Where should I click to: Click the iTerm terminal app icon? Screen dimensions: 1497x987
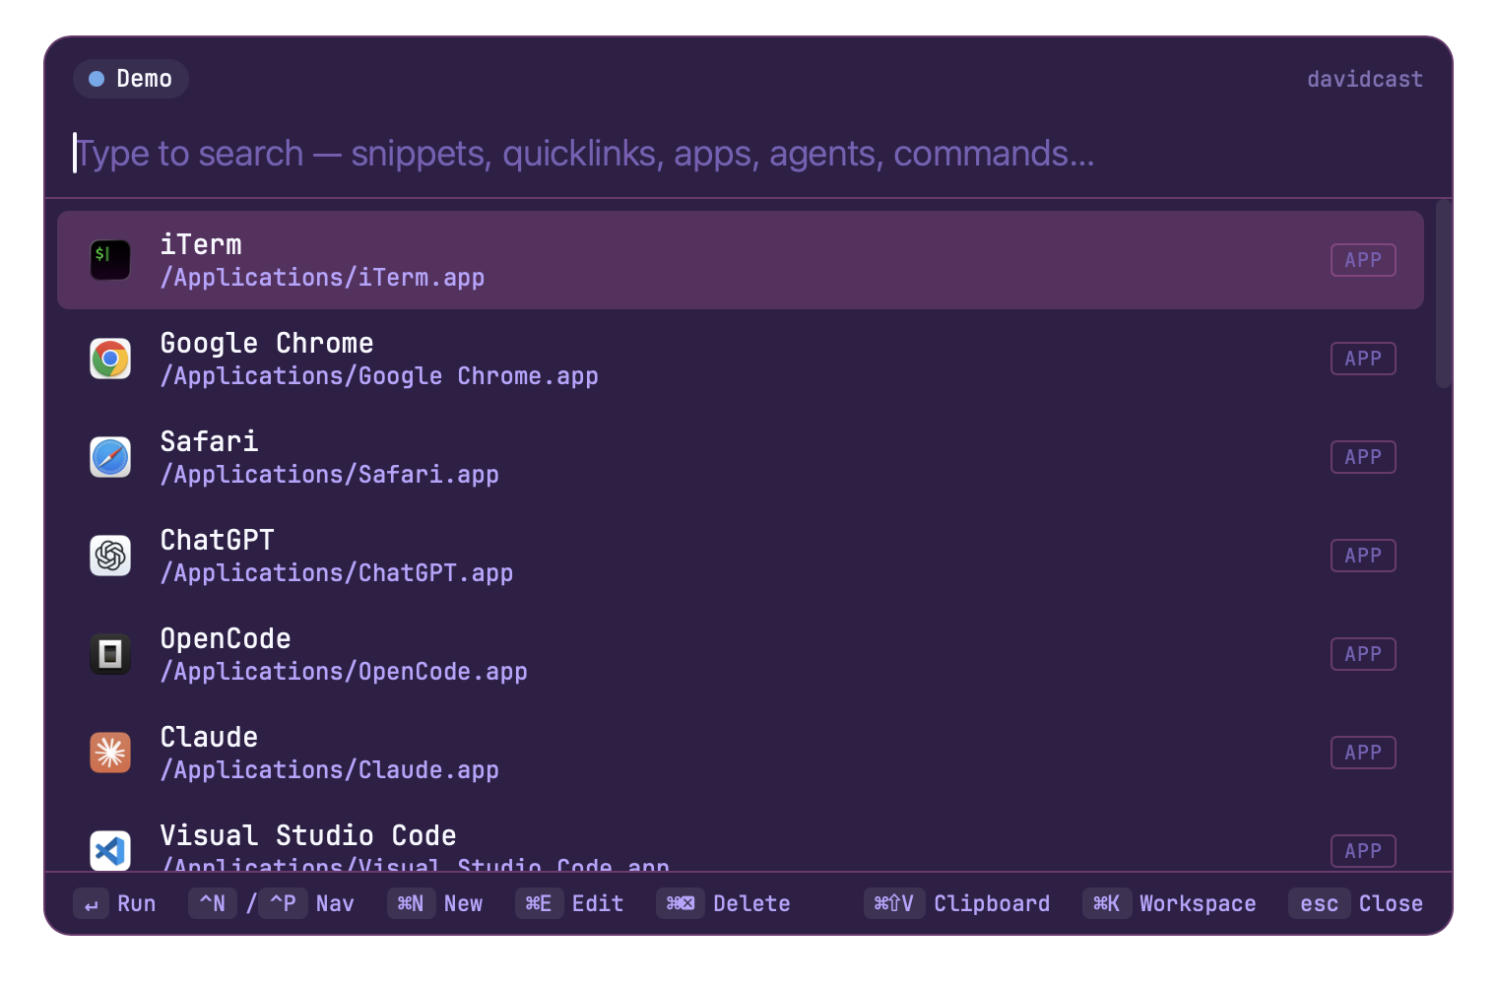pos(110,260)
